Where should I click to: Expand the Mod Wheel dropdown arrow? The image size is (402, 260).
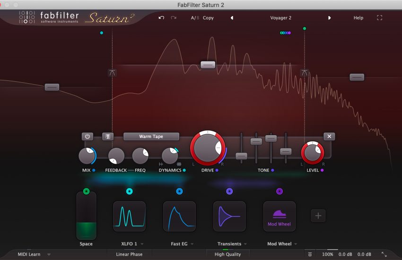click(296, 244)
